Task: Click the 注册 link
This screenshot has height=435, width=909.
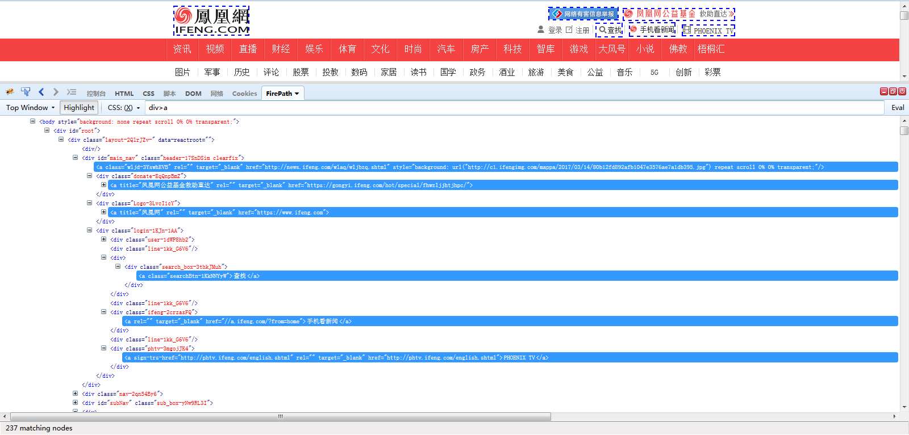Action: tap(582, 30)
